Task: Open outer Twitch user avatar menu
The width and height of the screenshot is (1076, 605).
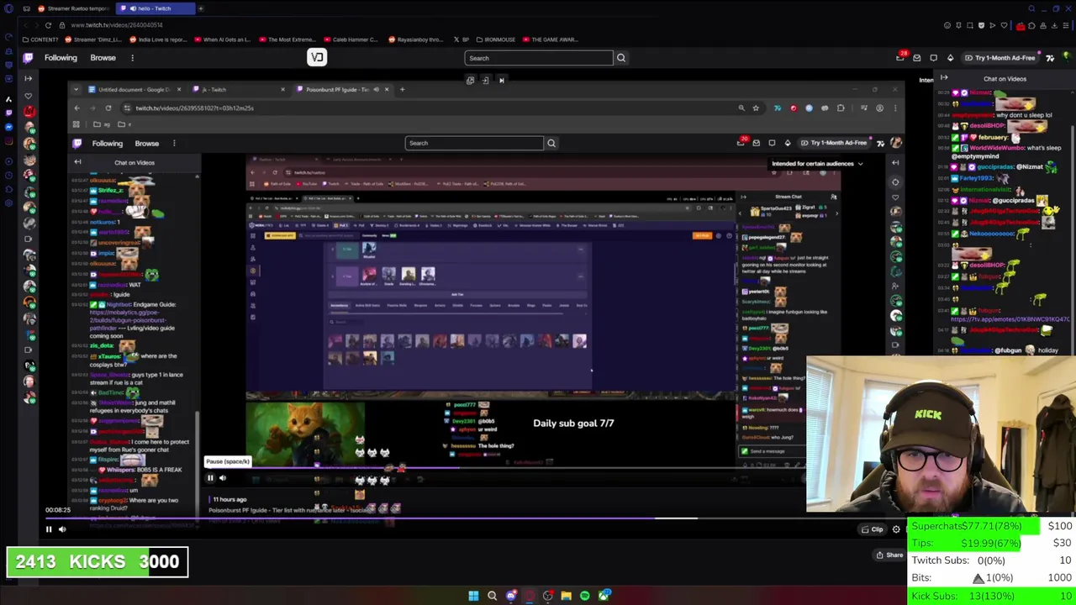Action: (1067, 58)
